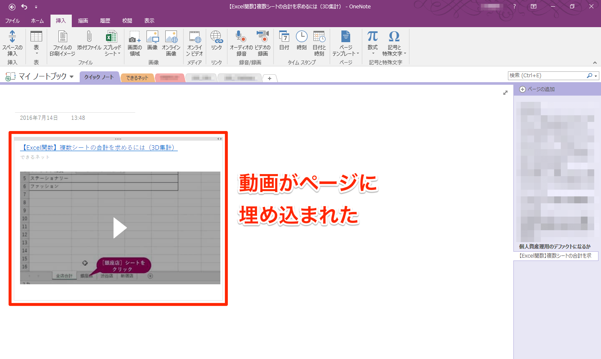Click the できるネット source text
The height and width of the screenshot is (359, 601).
click(35, 157)
